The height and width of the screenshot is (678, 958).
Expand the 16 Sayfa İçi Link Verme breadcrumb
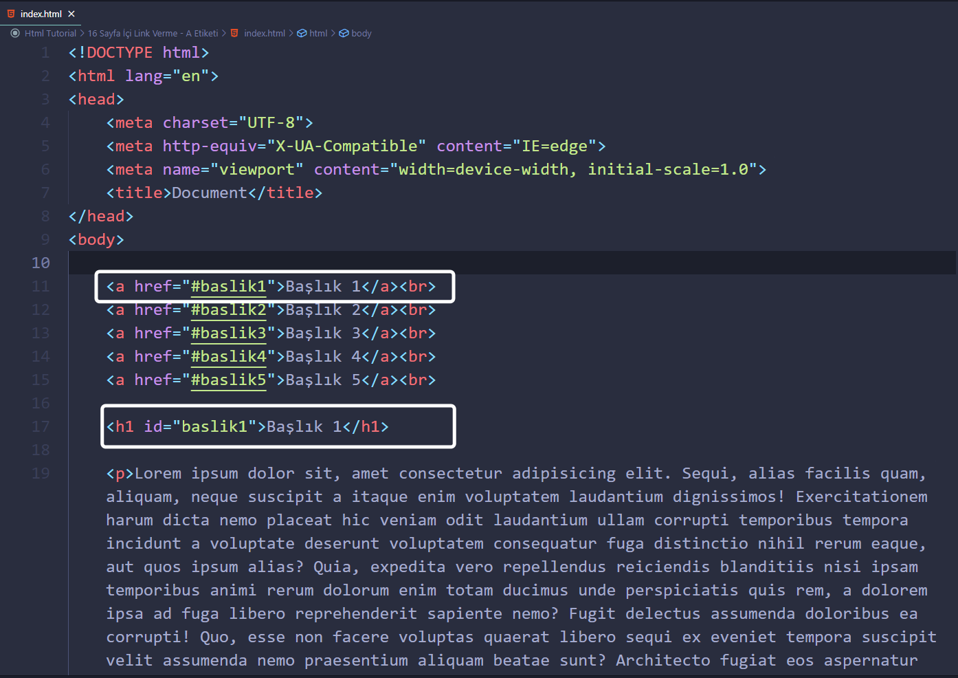(x=153, y=33)
